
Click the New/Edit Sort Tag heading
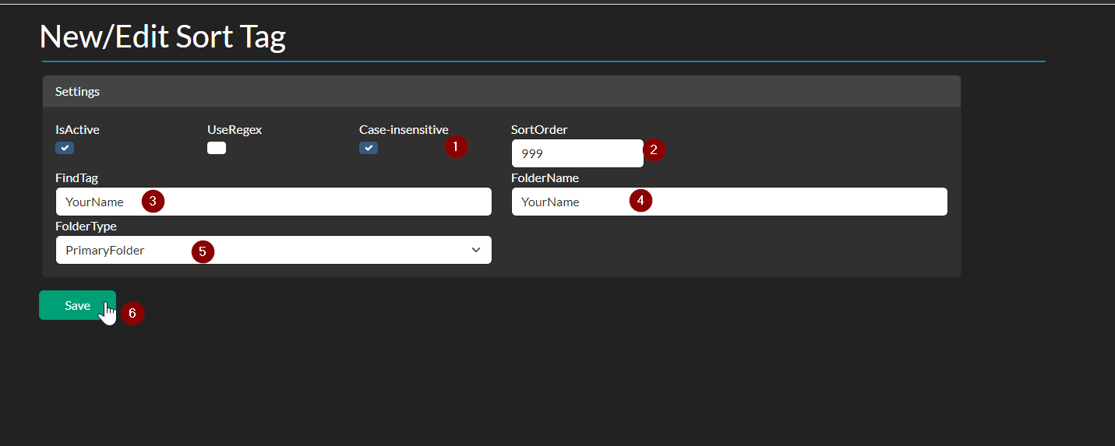coord(163,37)
